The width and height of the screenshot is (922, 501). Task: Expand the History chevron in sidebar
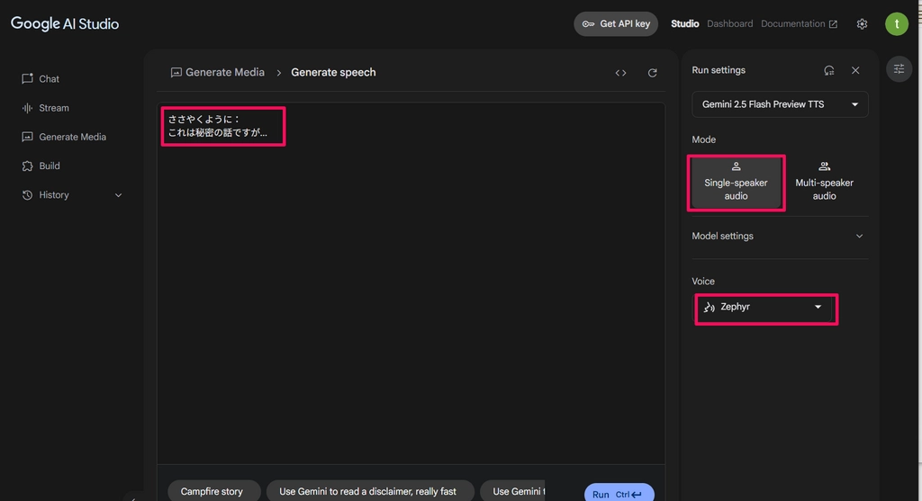[118, 195]
